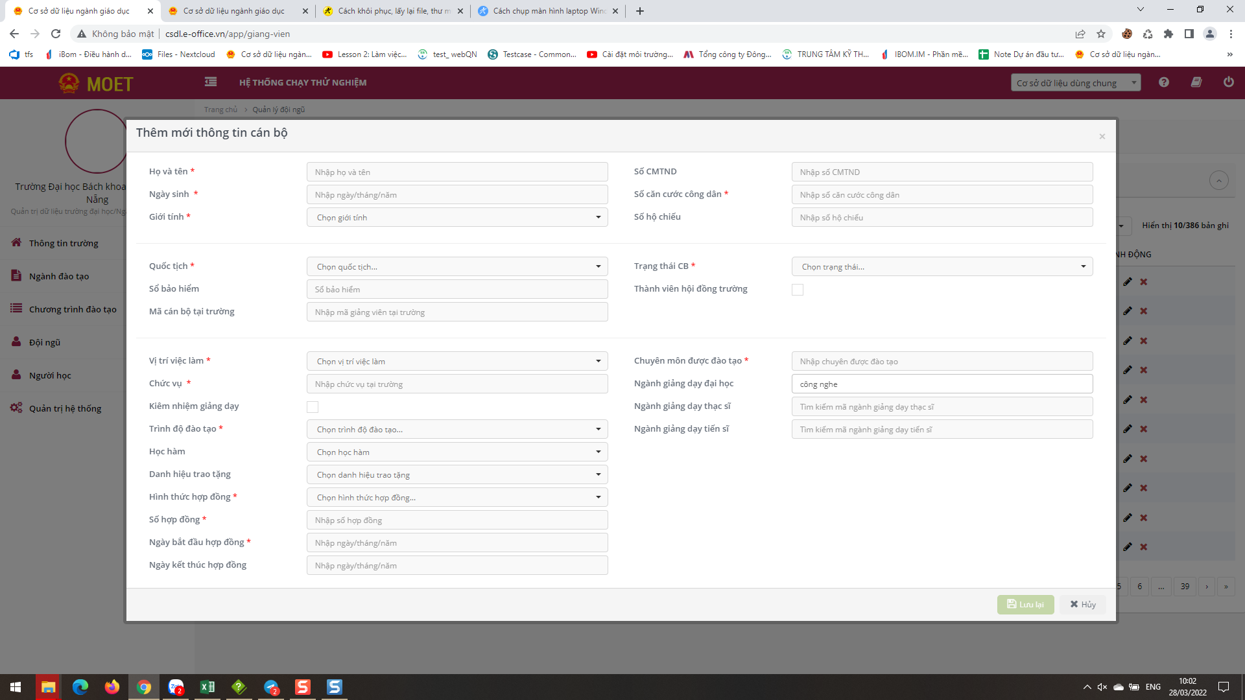Click the first row pencil edit icon
The image size is (1245, 700).
[x=1128, y=282]
